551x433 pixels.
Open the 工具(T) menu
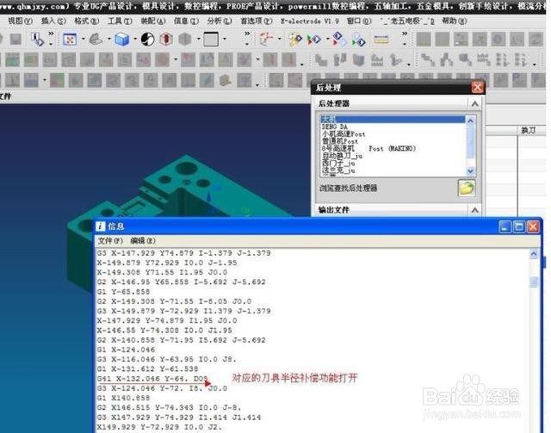(x=120, y=21)
